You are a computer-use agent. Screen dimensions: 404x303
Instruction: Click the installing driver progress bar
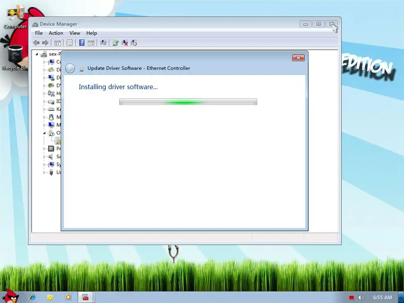pyautogui.click(x=188, y=101)
